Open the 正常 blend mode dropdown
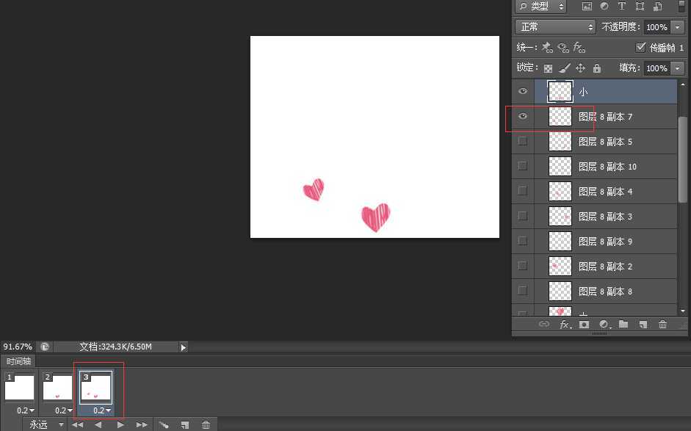Viewport: 691px width, 431px height. (555, 27)
